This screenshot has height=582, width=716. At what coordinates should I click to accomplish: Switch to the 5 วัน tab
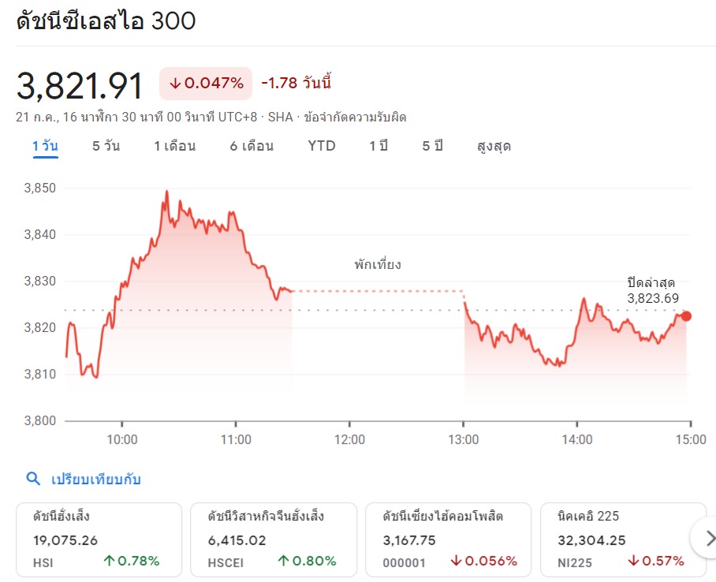(x=106, y=146)
